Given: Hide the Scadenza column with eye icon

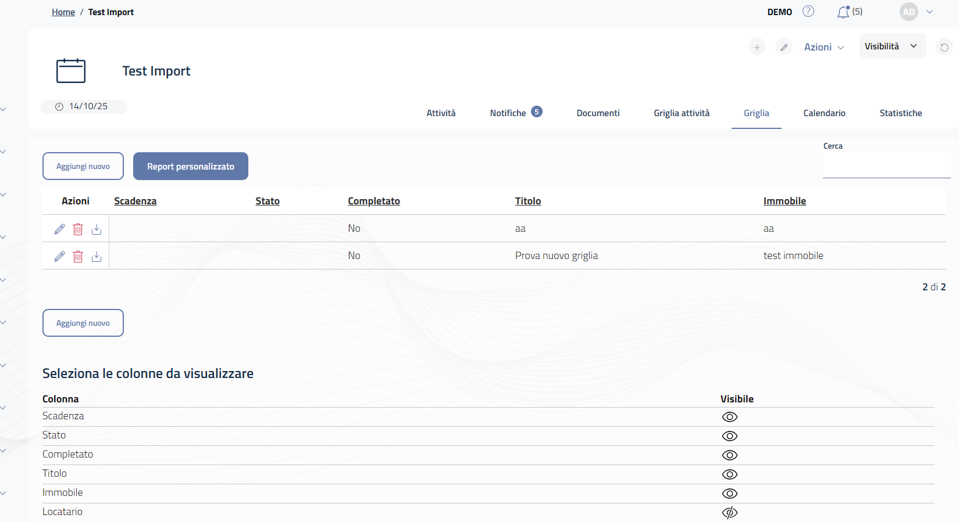Looking at the screenshot, I should (x=729, y=417).
